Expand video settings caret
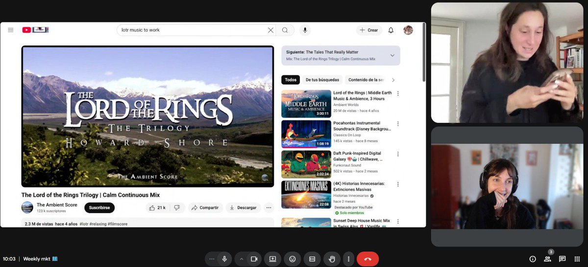The image size is (588, 267). pyautogui.click(x=241, y=259)
